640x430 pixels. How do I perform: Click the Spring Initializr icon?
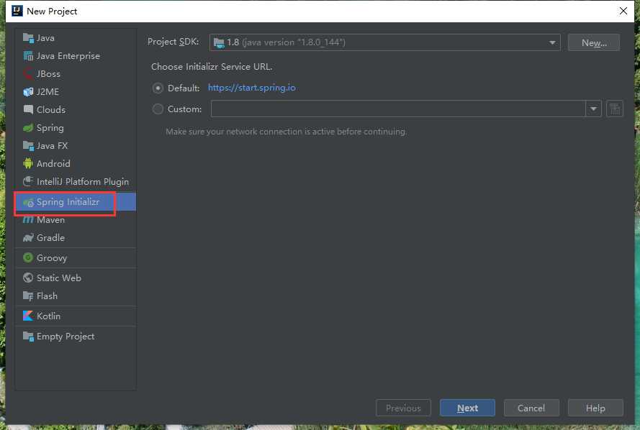pos(28,202)
